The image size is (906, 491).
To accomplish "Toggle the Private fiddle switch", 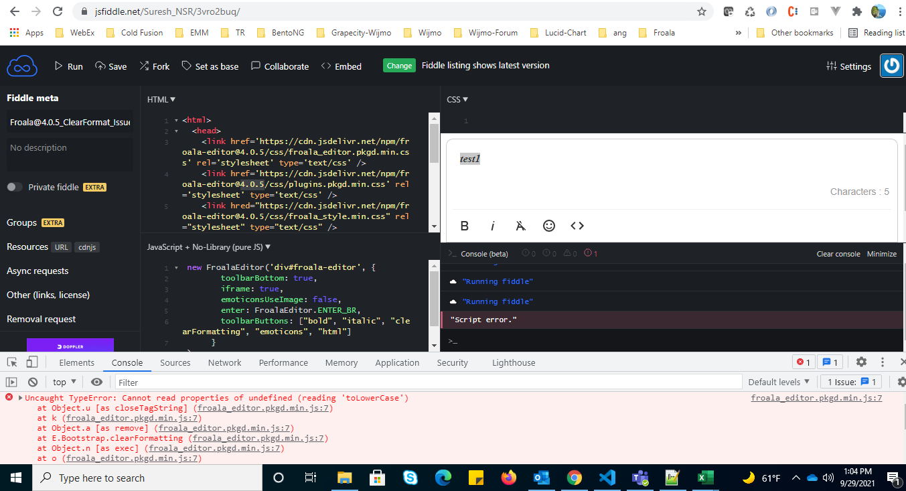I will click(x=15, y=187).
